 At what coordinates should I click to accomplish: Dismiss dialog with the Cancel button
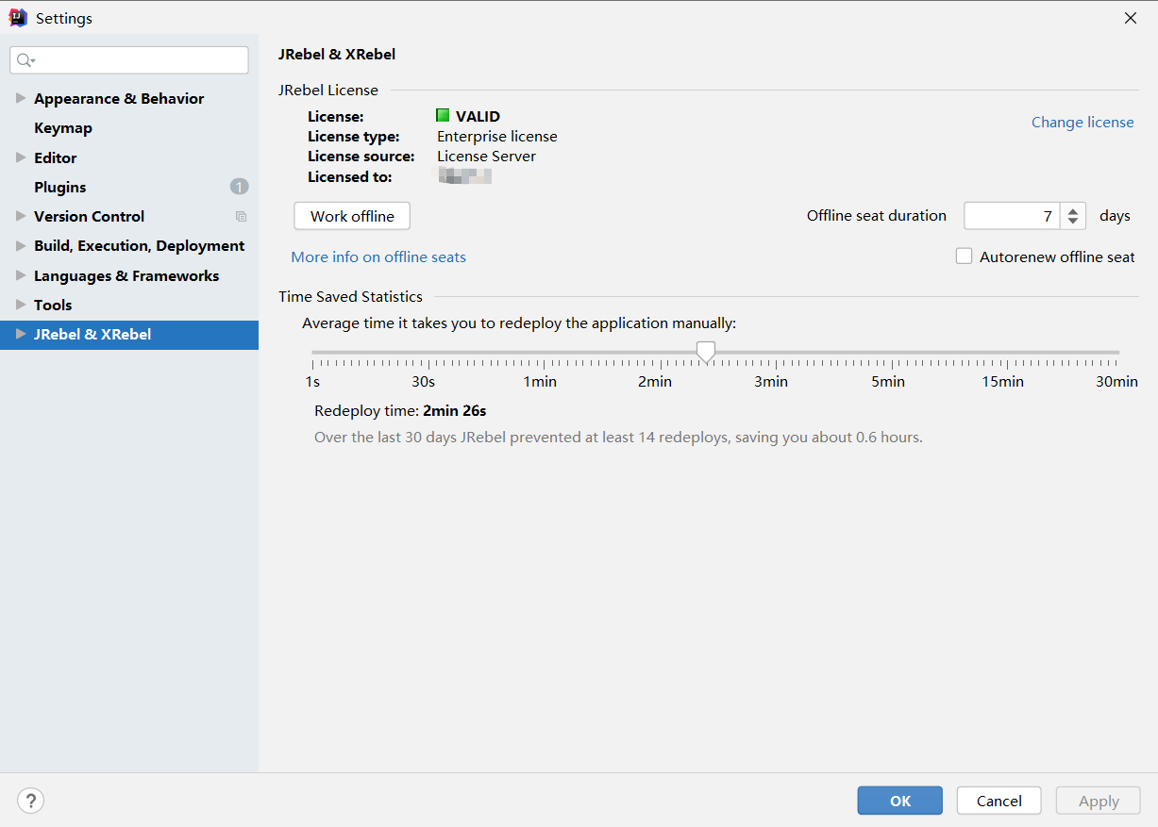pos(999,801)
